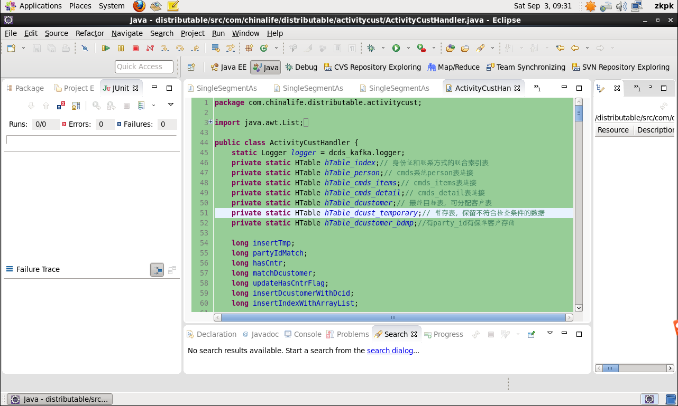Click the New wizard toolbar icon
Viewport: 678px width, 406px height.
tap(11, 48)
